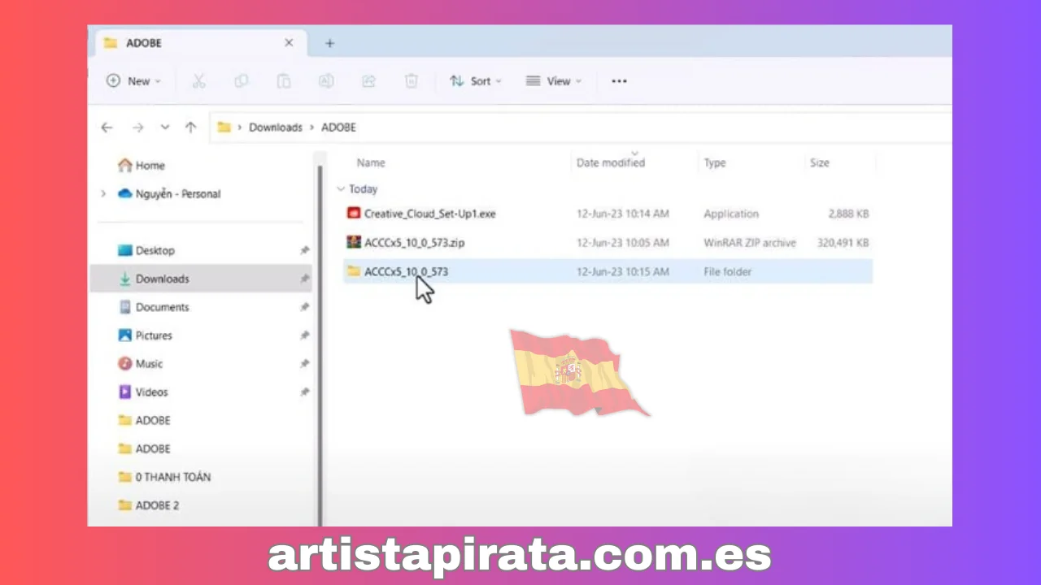Open recent locations chevron
Viewport: 1041px width, 585px height.
click(165, 128)
